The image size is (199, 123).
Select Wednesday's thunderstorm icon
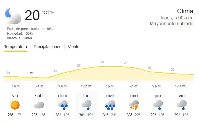tap(134, 105)
